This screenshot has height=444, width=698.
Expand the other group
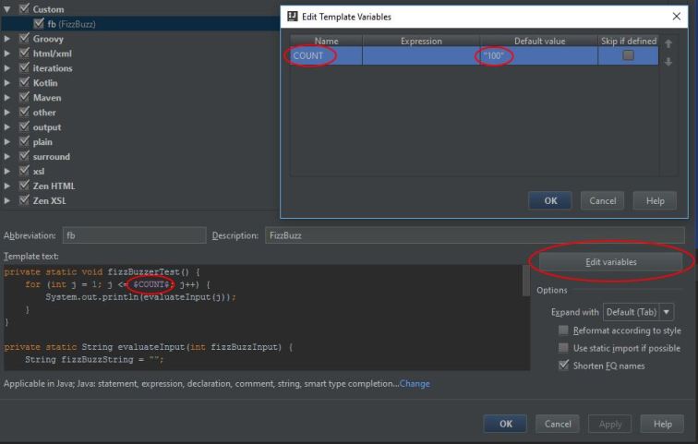[7, 112]
